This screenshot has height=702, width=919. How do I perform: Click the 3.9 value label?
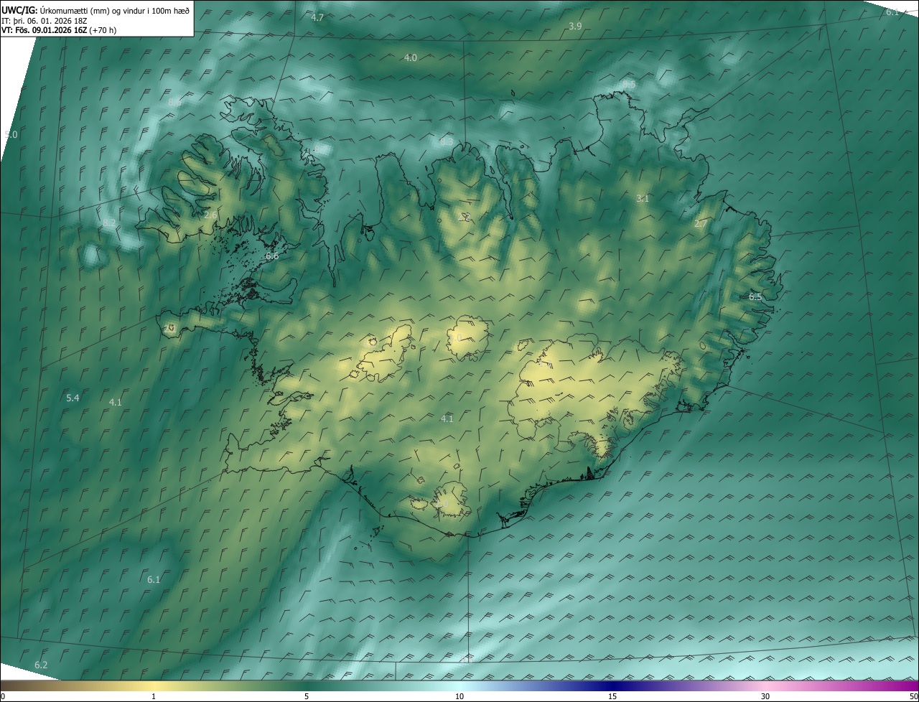click(x=575, y=26)
